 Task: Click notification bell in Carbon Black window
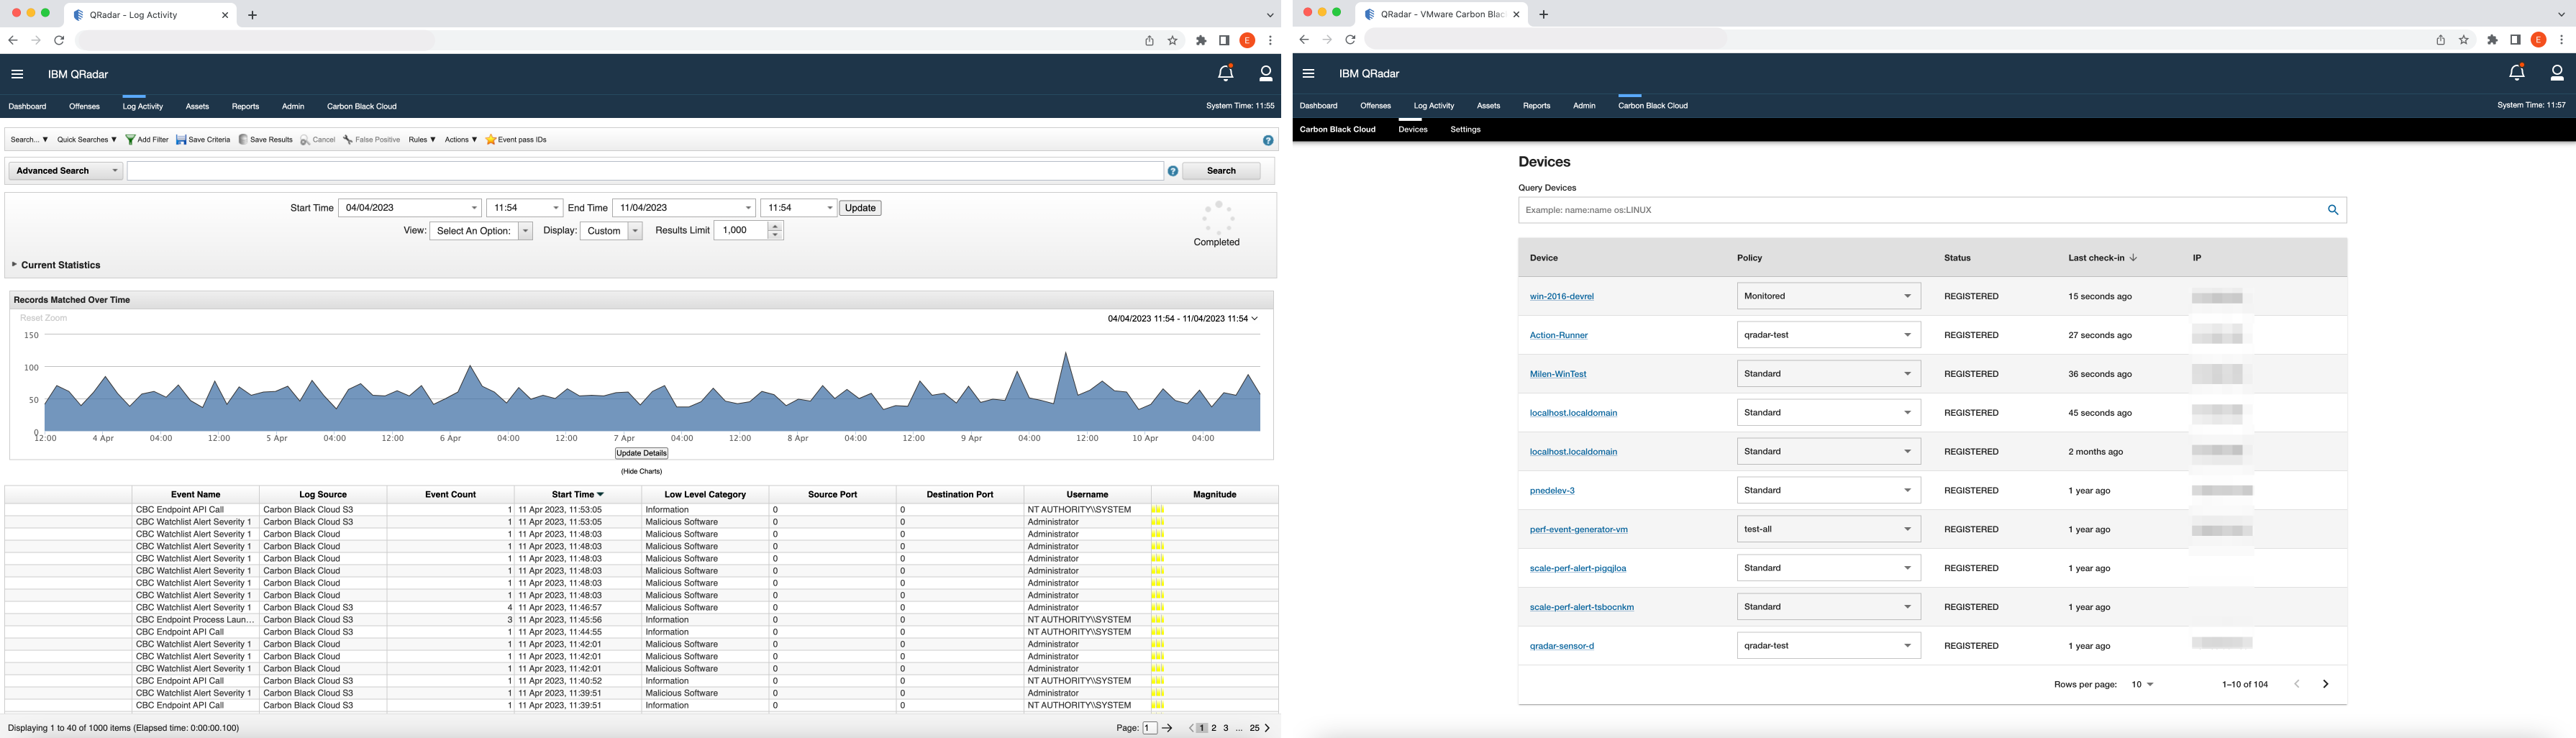[2516, 72]
